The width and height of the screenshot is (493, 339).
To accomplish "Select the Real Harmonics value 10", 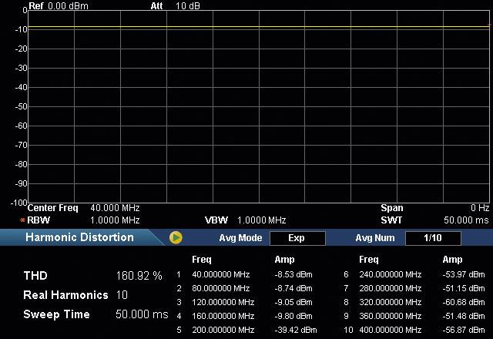I will [122, 295].
